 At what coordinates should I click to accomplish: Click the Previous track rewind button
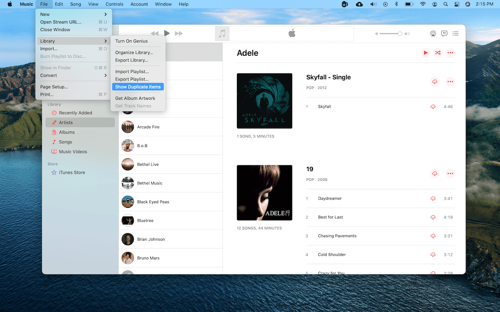point(155,33)
